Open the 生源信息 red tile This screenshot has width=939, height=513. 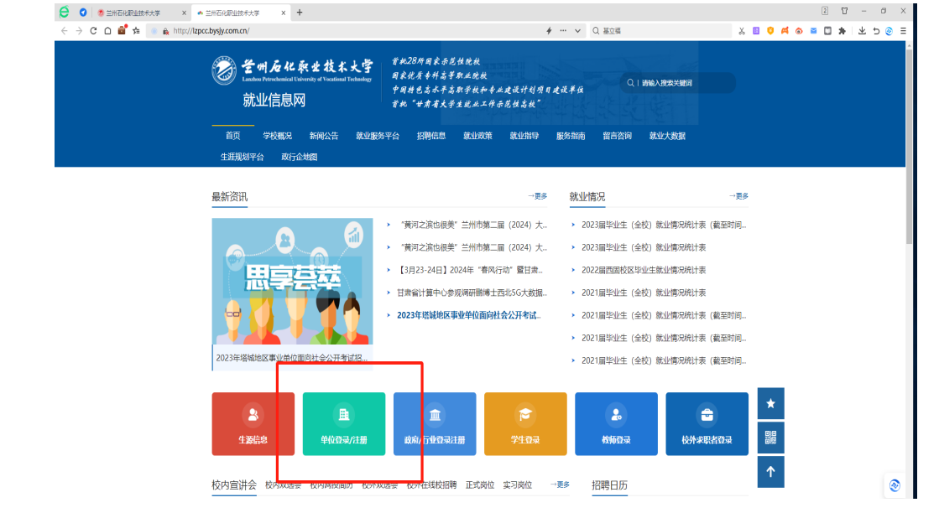pos(253,423)
